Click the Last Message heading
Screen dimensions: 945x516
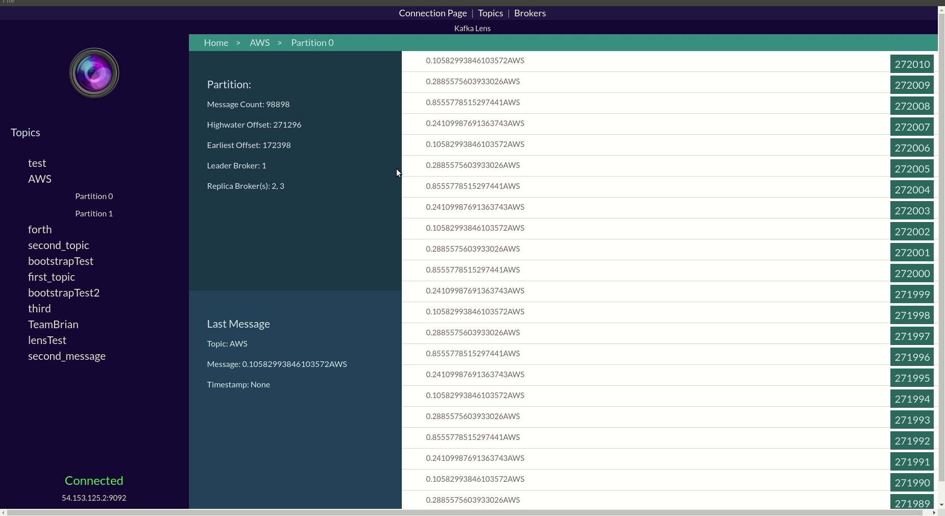tap(238, 324)
